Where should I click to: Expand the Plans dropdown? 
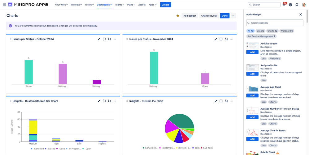coord(131,5)
